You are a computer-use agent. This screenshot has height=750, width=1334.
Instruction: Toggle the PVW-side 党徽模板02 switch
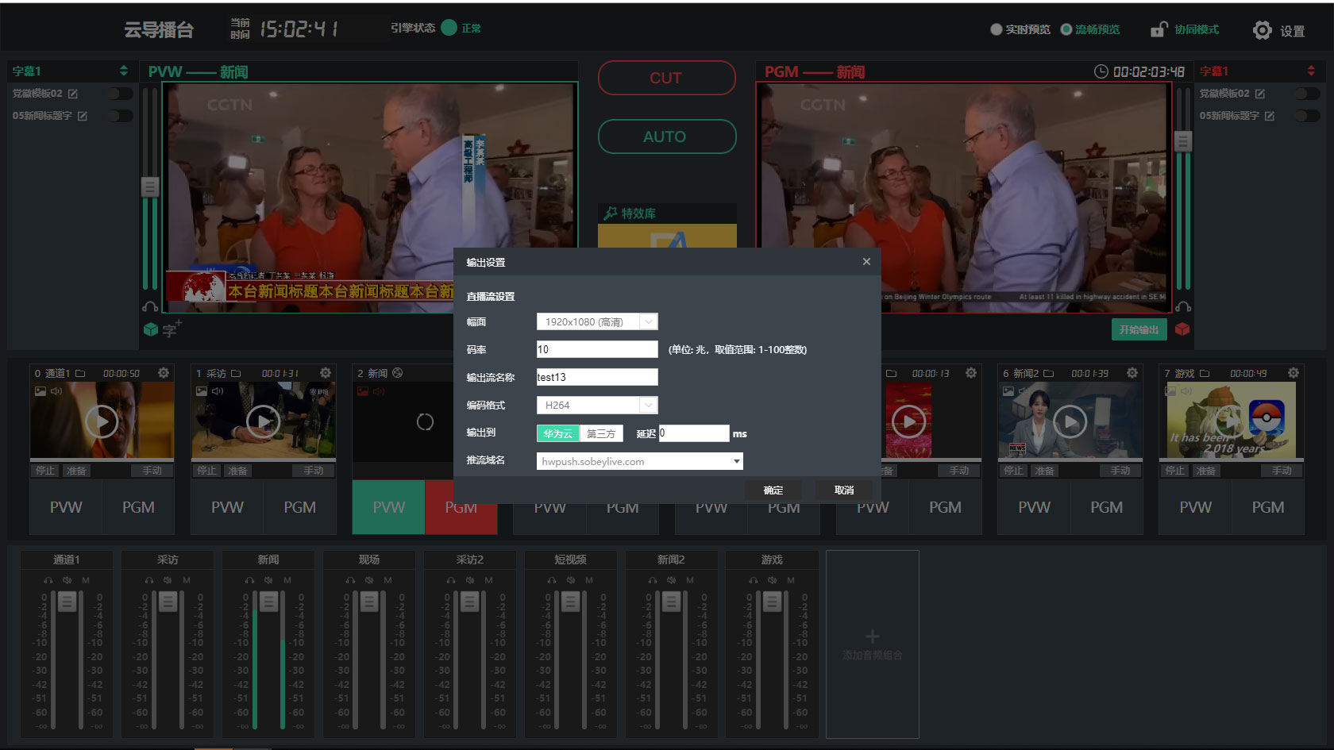[x=119, y=94]
